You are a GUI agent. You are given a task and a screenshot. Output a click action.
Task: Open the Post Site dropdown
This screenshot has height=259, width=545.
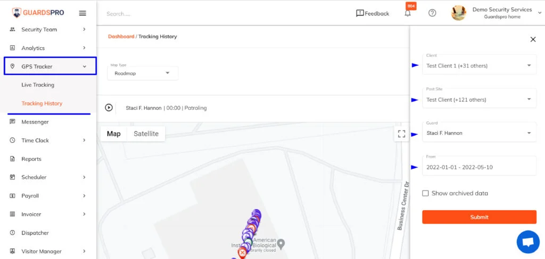coord(480,98)
